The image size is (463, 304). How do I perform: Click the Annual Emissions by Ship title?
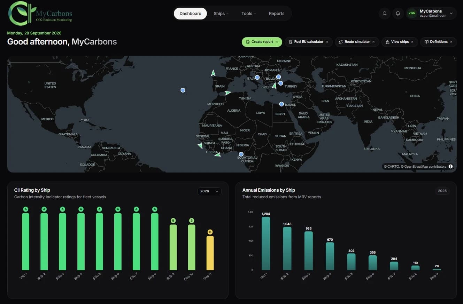click(269, 190)
